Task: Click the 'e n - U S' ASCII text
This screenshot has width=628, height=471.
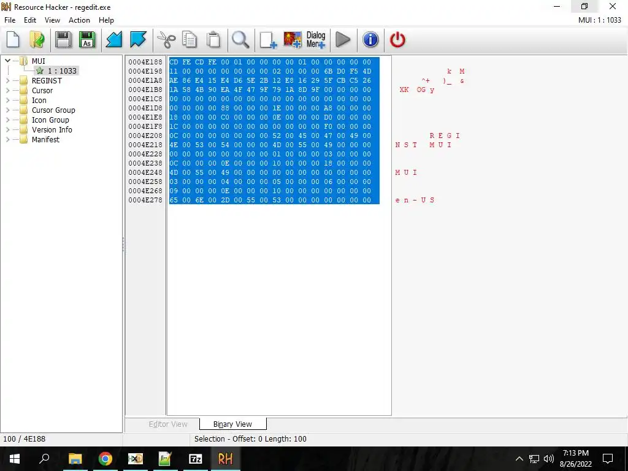Action: point(415,200)
